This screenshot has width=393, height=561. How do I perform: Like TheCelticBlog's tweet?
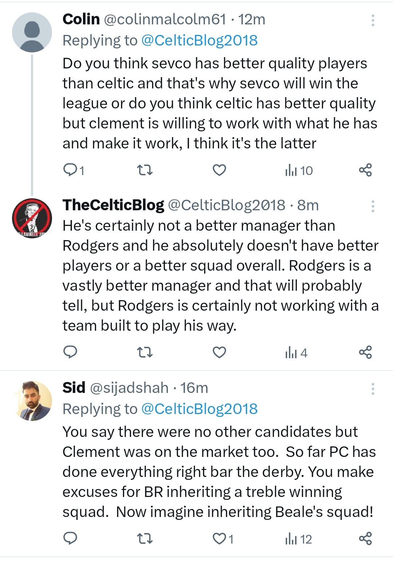pos(219,352)
